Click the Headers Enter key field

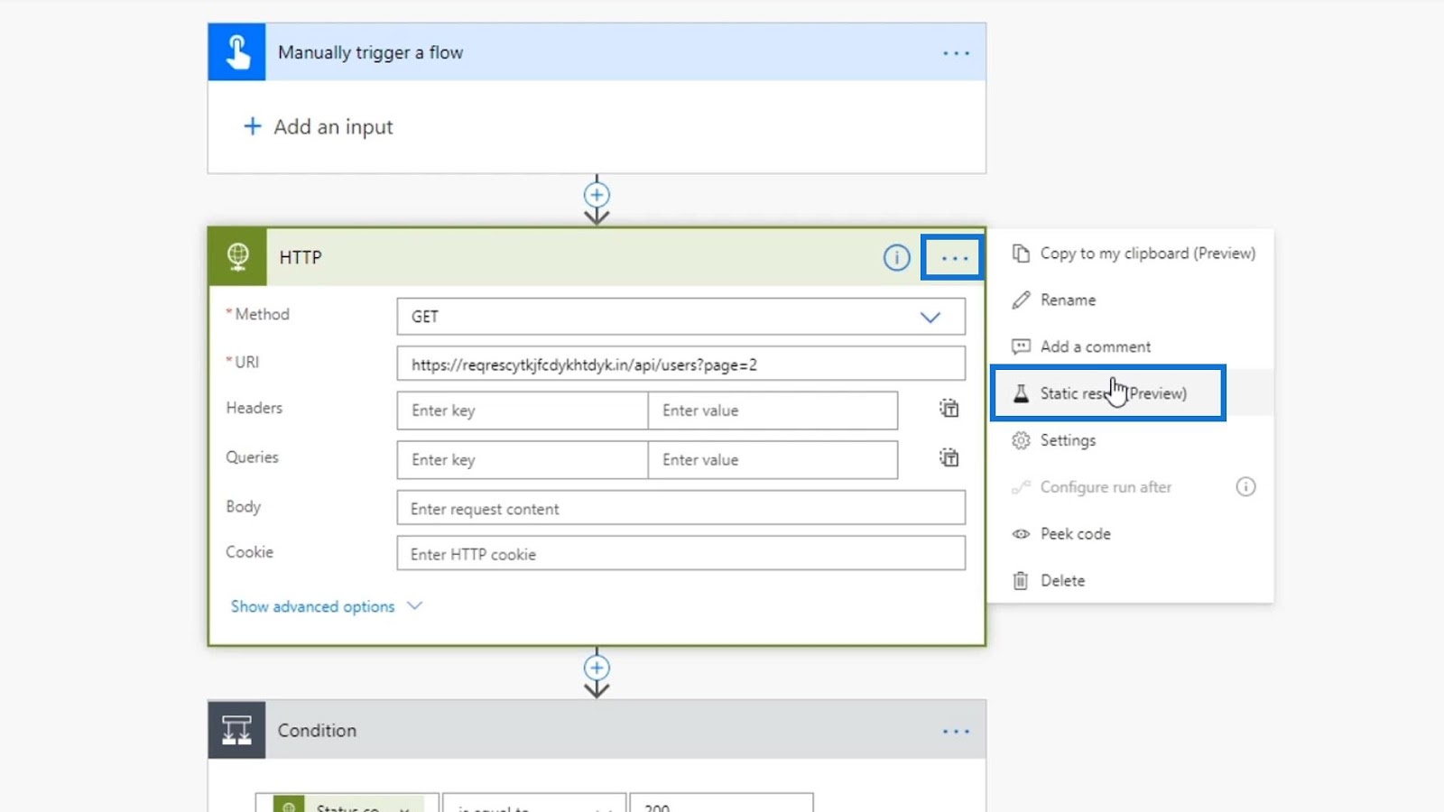523,411
